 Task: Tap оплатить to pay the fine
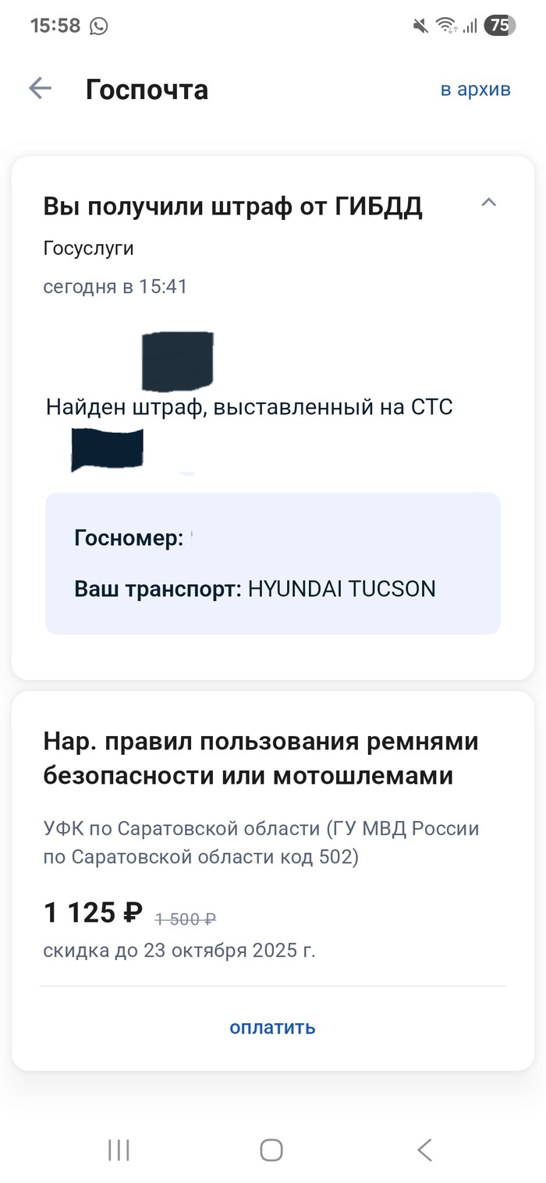pyautogui.click(x=271, y=1027)
